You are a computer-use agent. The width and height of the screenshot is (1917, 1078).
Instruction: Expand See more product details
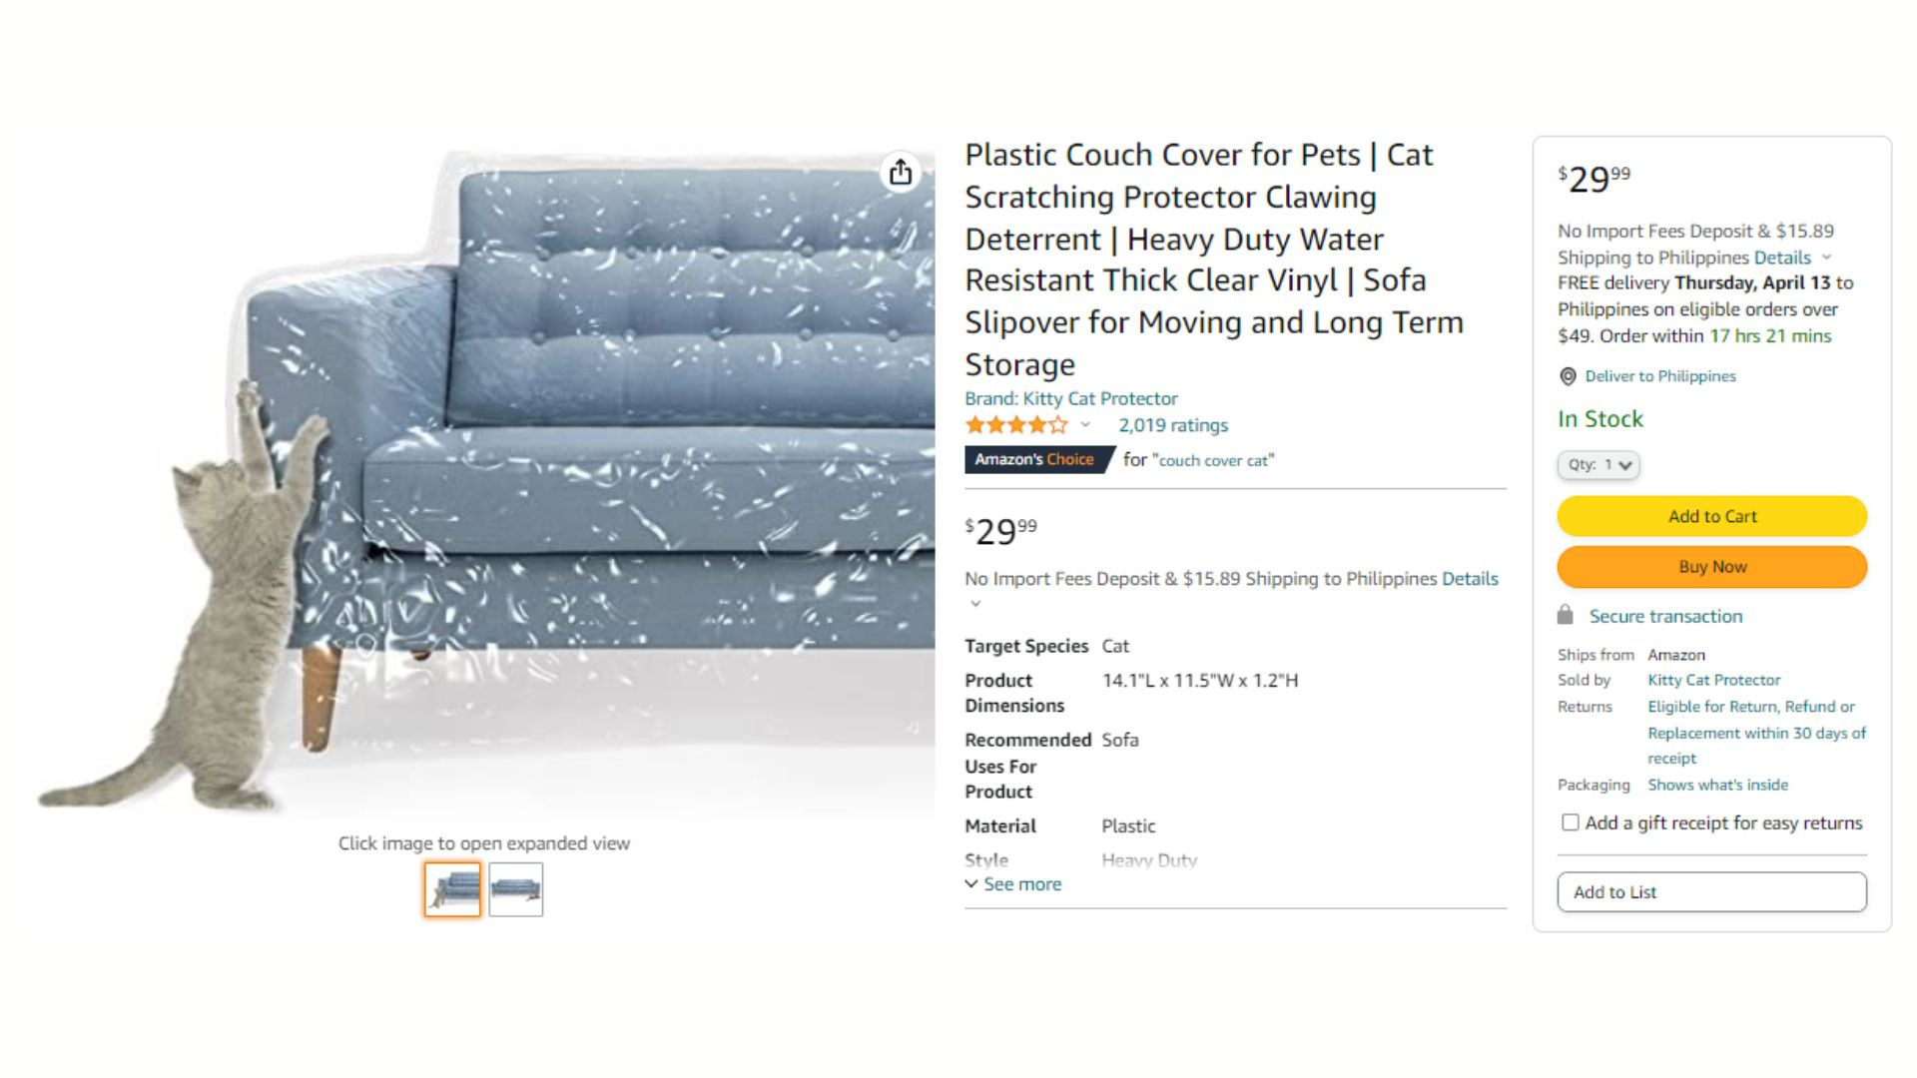tap(1013, 884)
